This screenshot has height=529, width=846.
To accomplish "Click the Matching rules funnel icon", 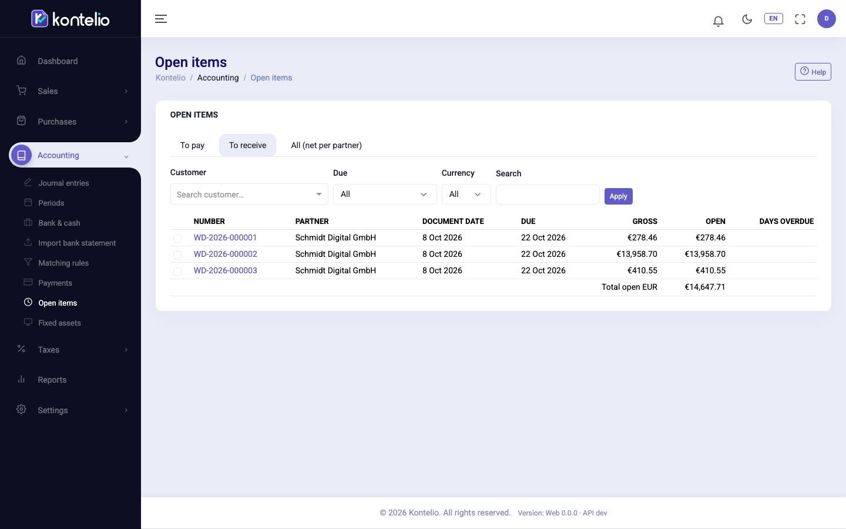I will pos(28,262).
